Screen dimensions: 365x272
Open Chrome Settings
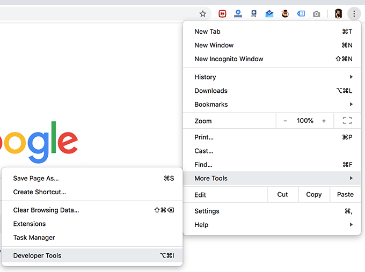click(272, 211)
